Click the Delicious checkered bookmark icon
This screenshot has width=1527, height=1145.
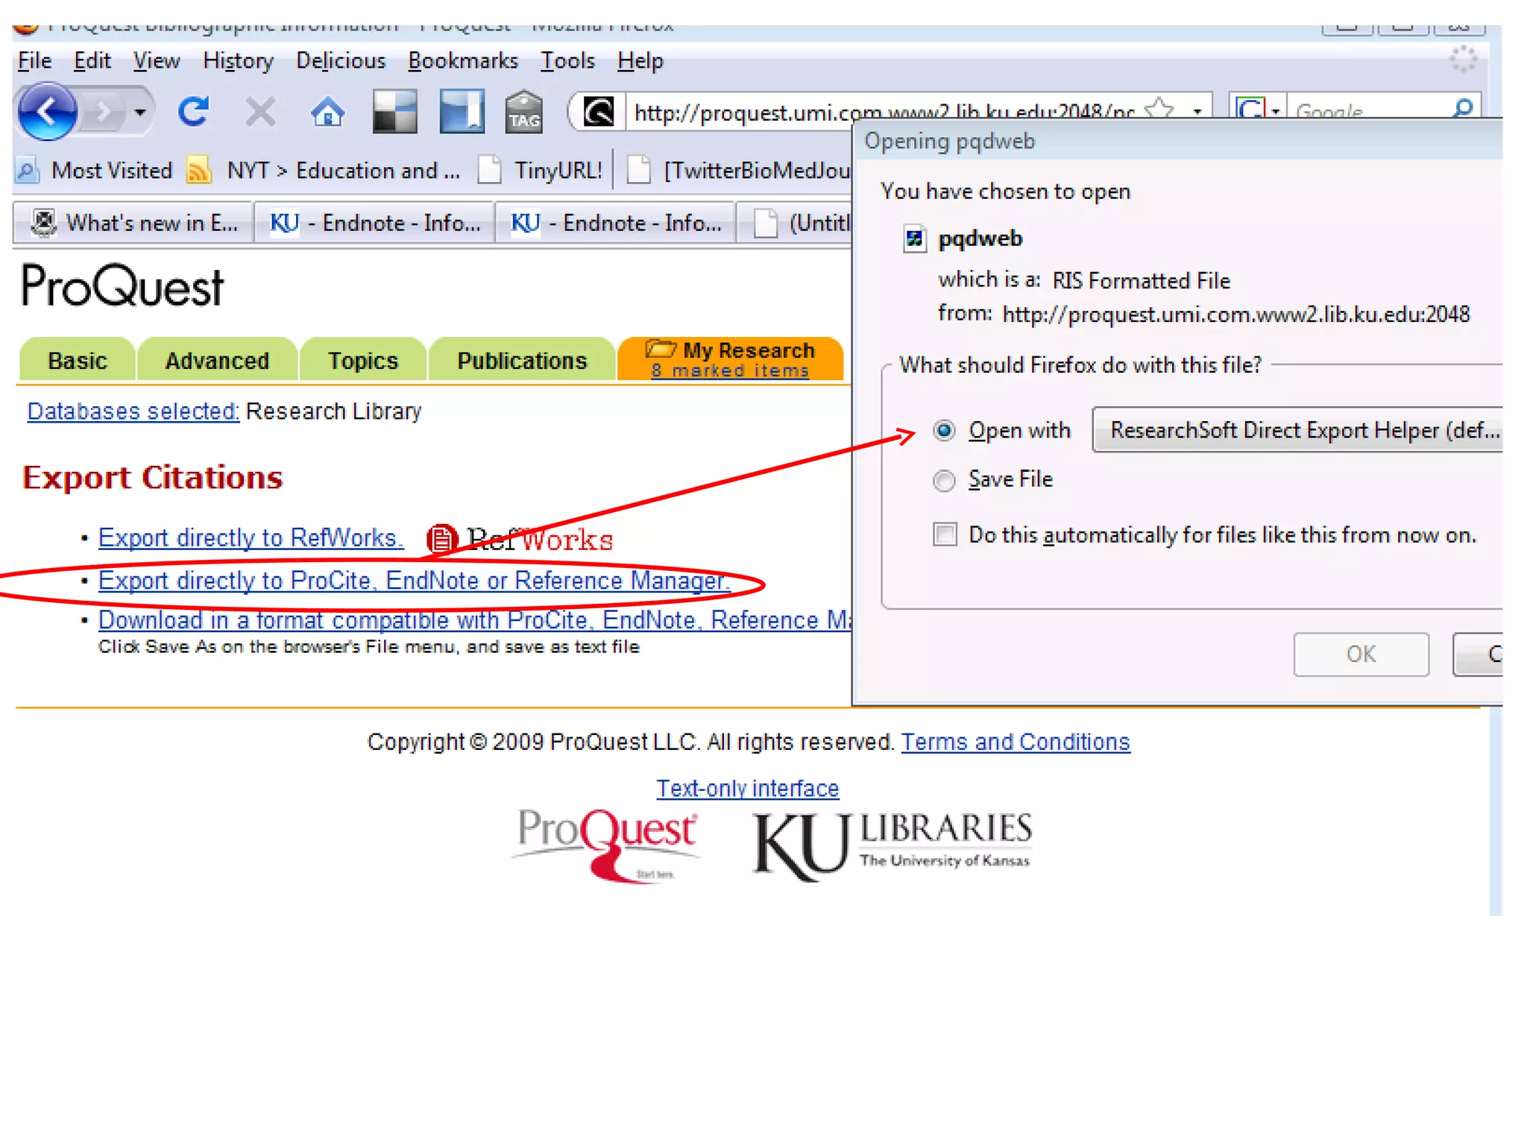tap(394, 112)
